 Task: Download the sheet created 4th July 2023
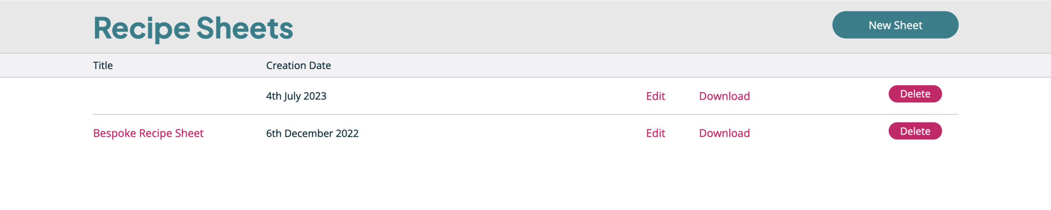click(x=724, y=96)
